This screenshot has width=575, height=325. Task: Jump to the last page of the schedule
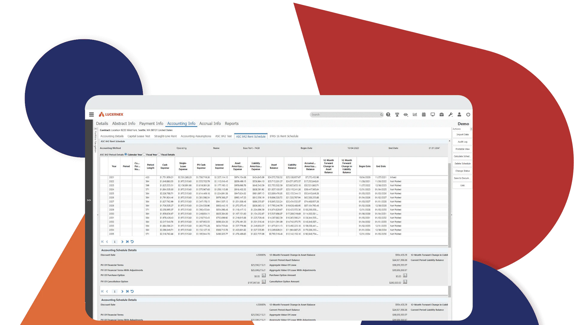point(127,241)
